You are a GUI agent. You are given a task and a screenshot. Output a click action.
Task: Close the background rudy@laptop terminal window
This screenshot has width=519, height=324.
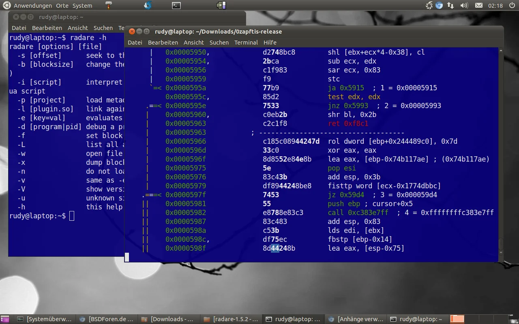pyautogui.click(x=15, y=17)
